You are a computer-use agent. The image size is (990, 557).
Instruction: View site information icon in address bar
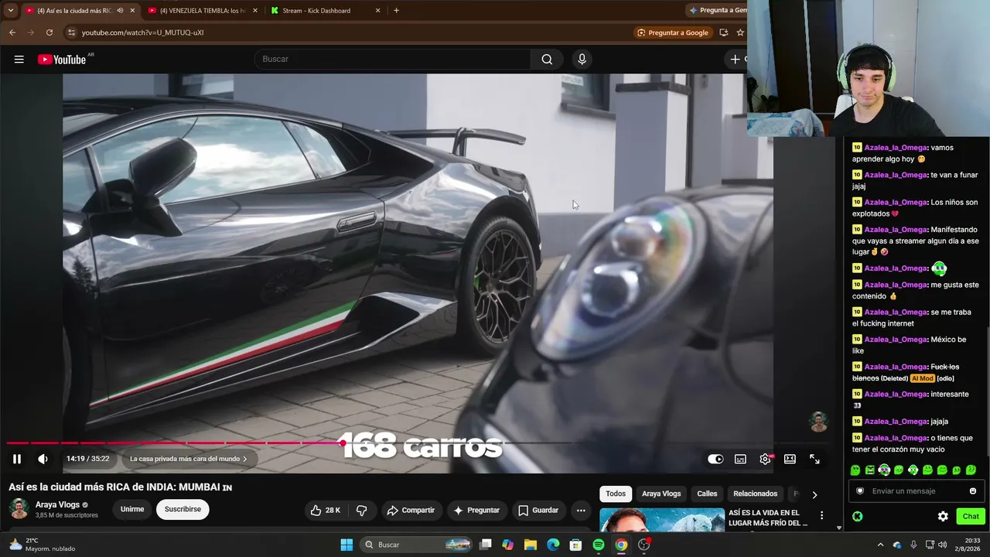pyautogui.click(x=71, y=32)
